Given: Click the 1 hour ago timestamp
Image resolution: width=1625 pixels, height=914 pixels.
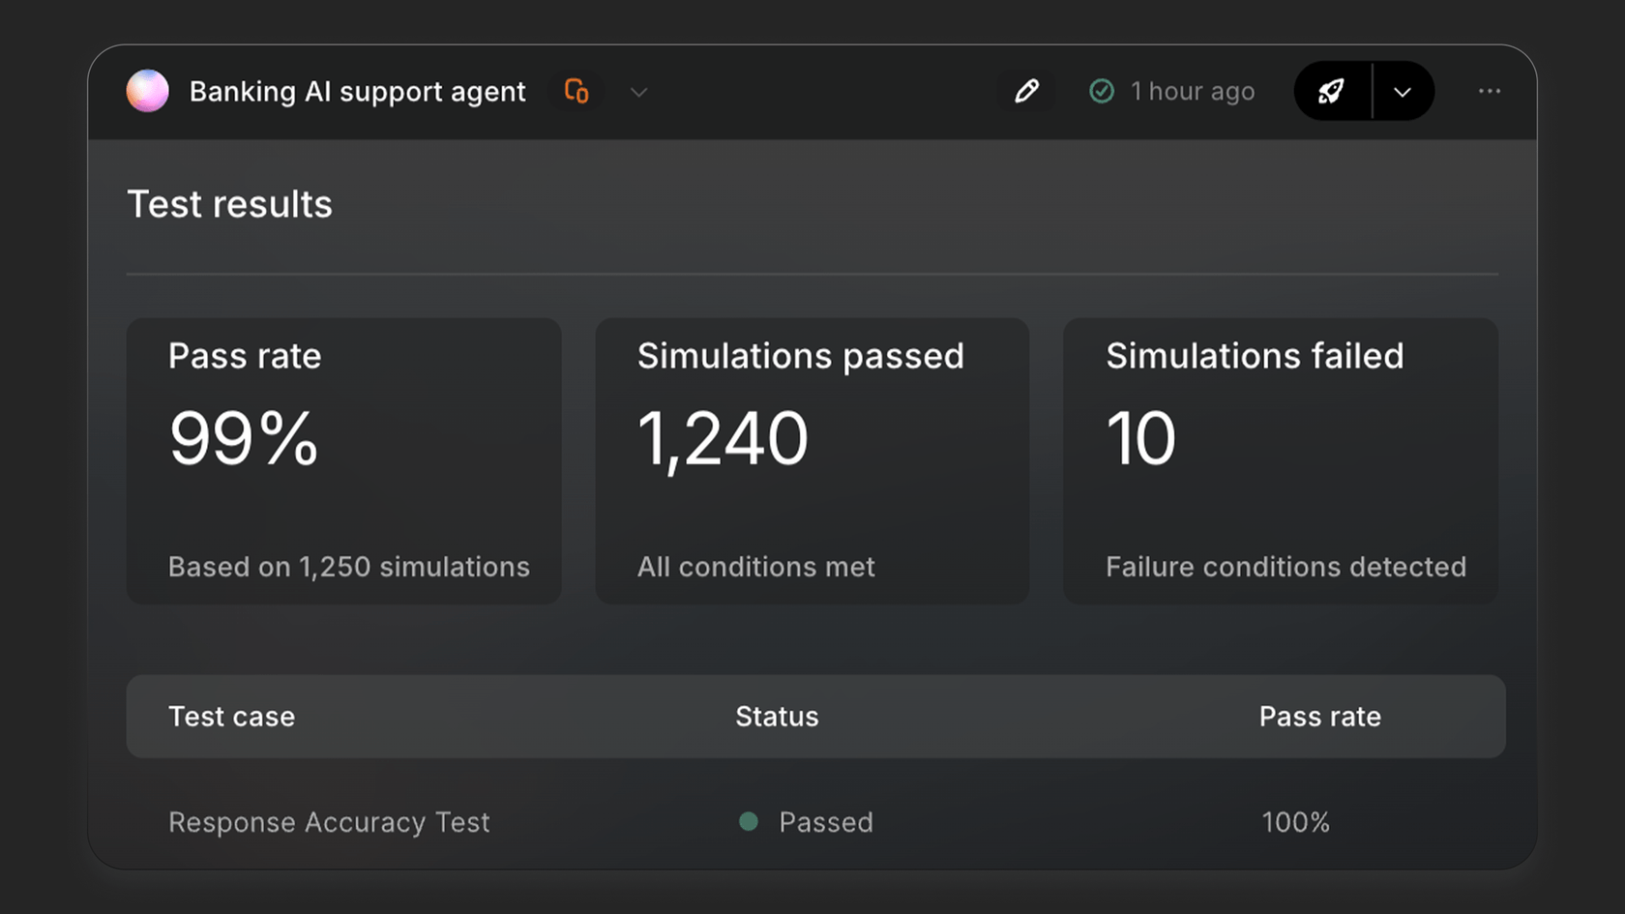Looking at the screenshot, I should 1193,91.
